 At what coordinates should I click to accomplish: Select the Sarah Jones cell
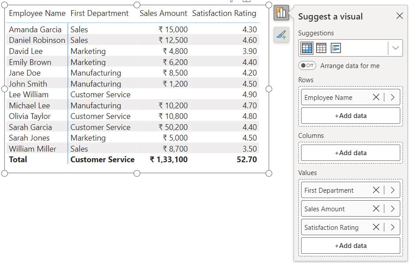tap(29, 138)
